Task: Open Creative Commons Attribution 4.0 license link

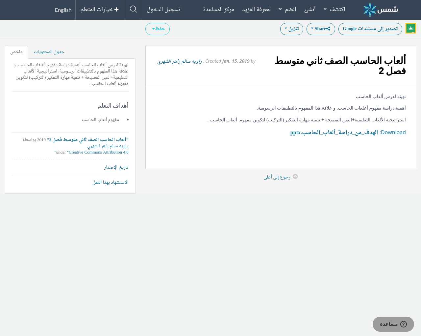Action: click(99, 152)
